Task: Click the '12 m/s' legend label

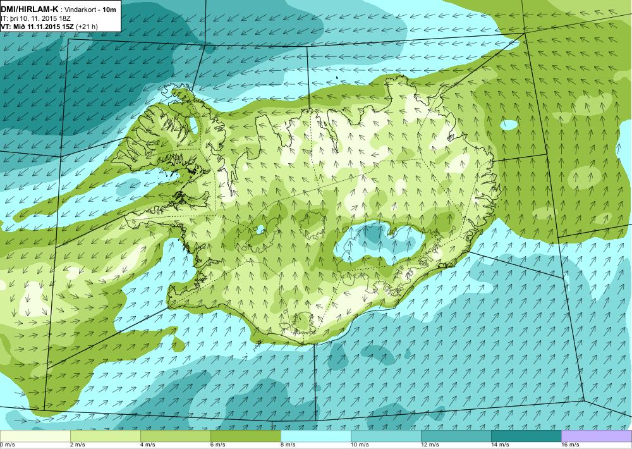Action: click(430, 445)
